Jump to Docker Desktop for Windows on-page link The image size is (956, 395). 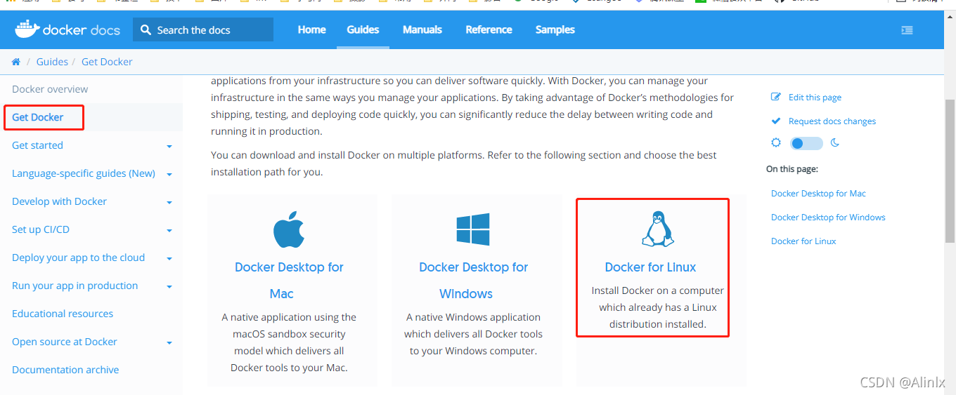pyautogui.click(x=828, y=217)
